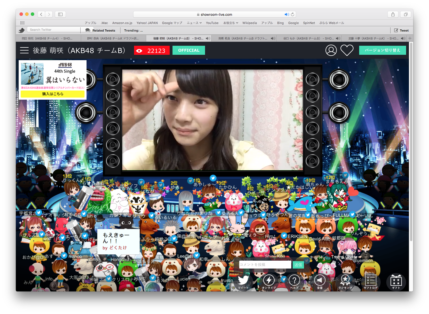Open the hamburger menu beside the streamer name
Screen dimensions: 429x314
[24, 50]
